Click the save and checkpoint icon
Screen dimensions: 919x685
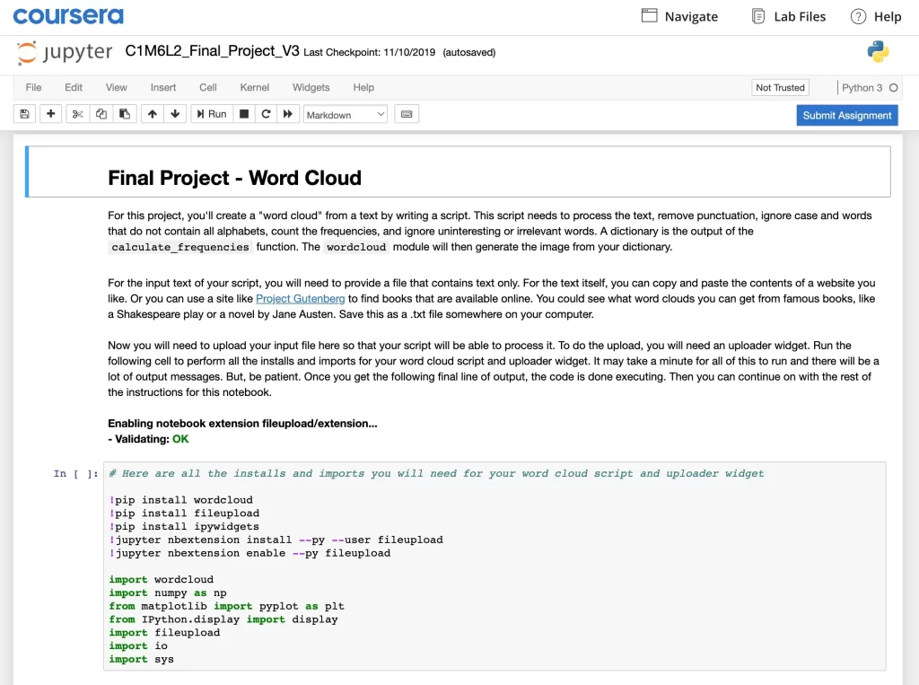[24, 114]
